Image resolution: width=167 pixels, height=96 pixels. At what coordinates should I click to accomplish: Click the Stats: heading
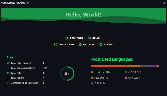point(10,57)
